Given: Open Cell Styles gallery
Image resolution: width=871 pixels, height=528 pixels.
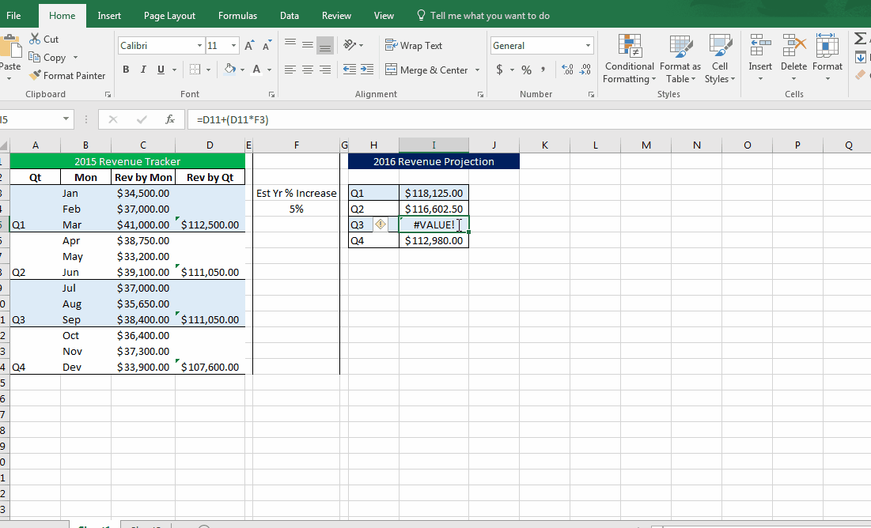Looking at the screenshot, I should pyautogui.click(x=720, y=58).
